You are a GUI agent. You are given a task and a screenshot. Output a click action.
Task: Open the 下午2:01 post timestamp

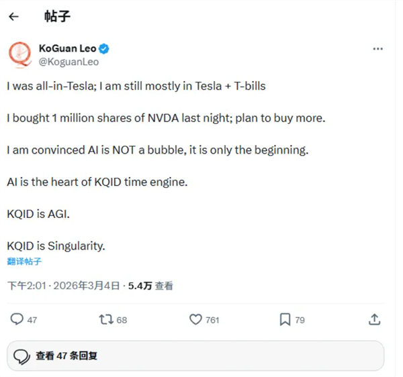[x=27, y=286]
